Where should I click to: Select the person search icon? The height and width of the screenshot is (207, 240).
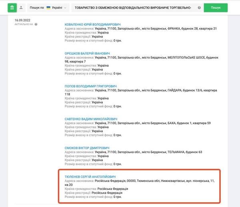pyautogui.click(x=21, y=8)
